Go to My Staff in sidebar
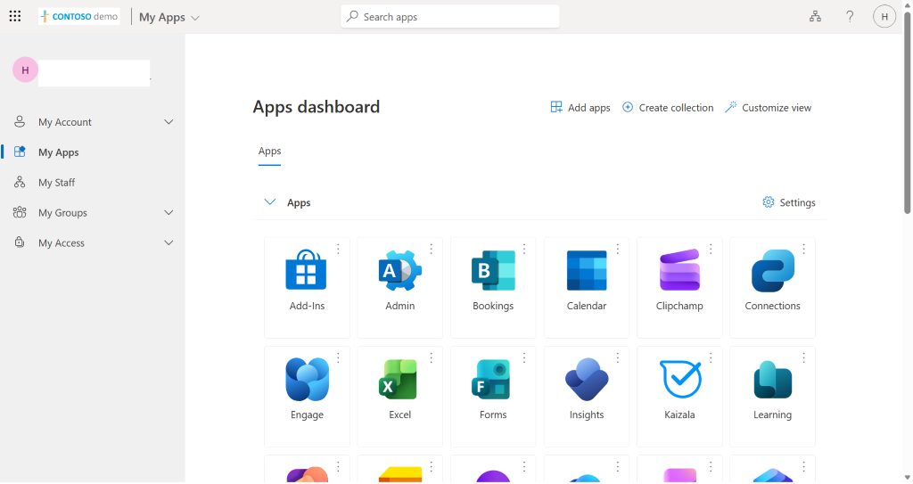 click(93, 183)
